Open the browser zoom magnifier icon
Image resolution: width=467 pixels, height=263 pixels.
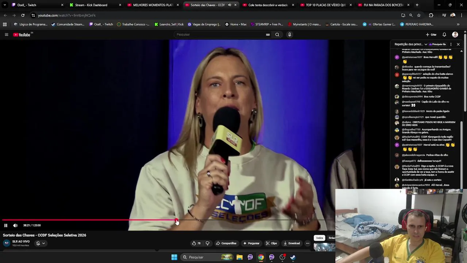411,15
